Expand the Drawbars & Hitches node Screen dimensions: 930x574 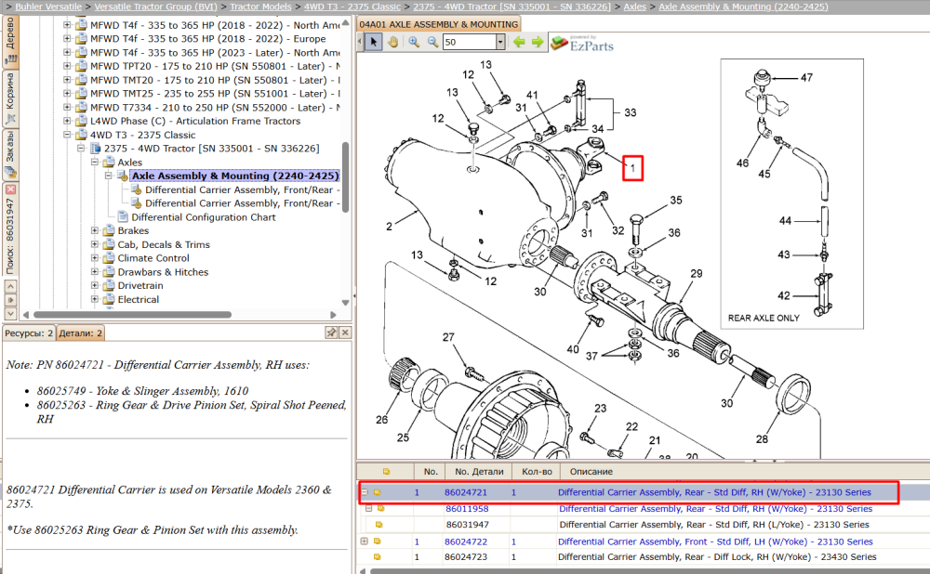click(94, 272)
